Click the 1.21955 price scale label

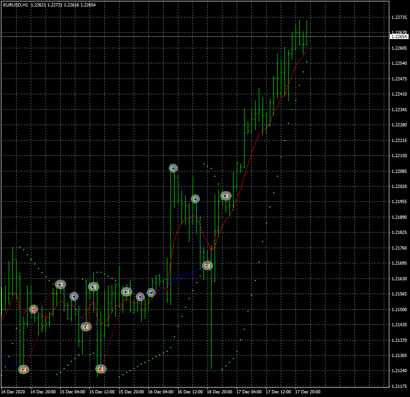[399, 202]
